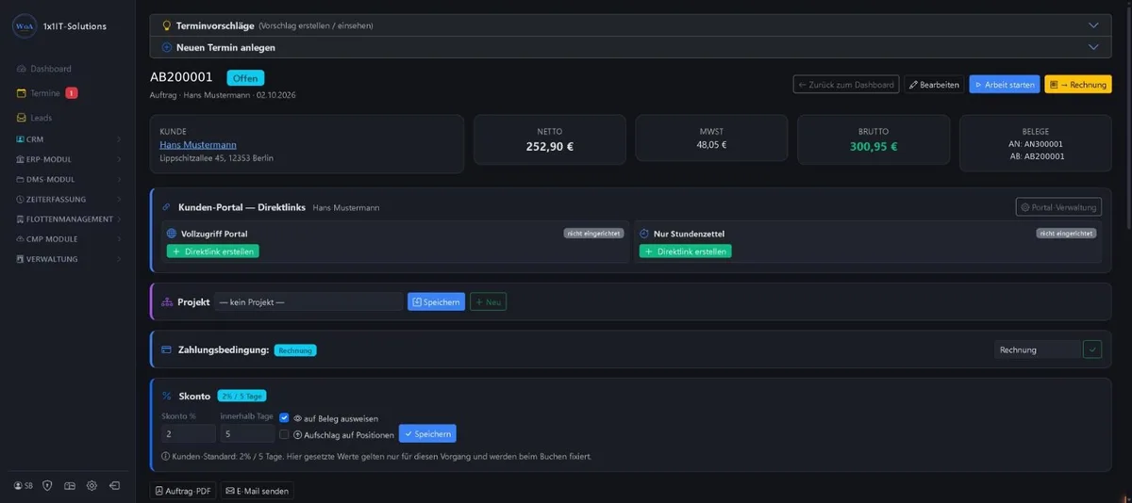Screen dimensions: 1132x503
Task: Expand the CRM sidebar section
Action: click(x=67, y=139)
